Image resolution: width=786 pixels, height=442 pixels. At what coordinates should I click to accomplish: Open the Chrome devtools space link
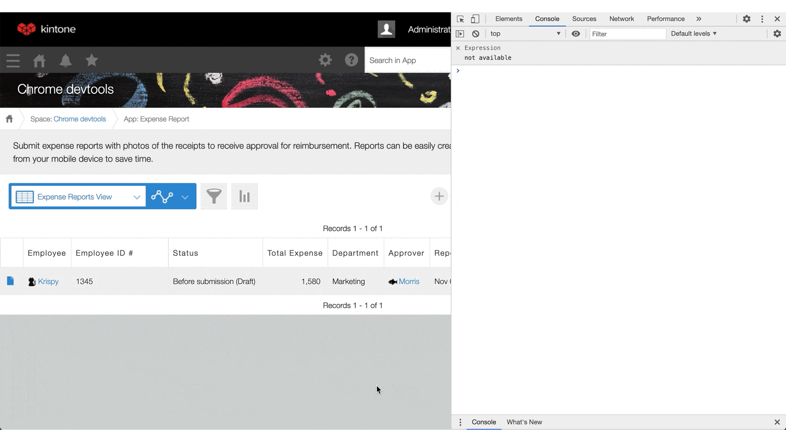(x=80, y=119)
